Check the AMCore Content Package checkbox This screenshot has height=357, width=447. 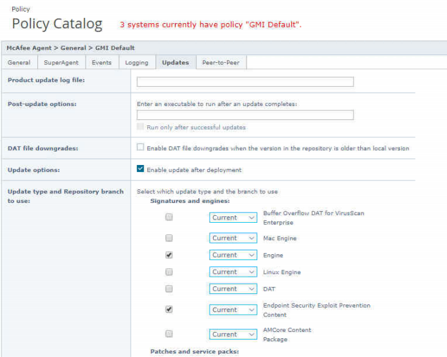(x=169, y=334)
